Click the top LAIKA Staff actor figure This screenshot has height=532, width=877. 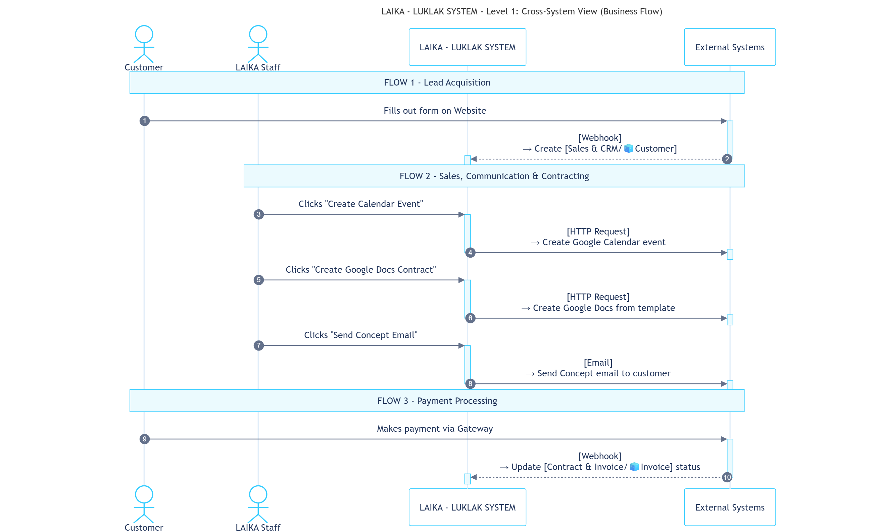258,44
